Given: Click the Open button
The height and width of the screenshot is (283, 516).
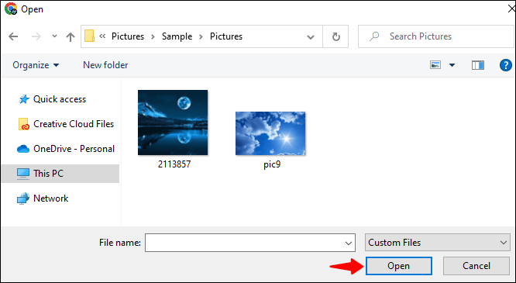Looking at the screenshot, I should (398, 266).
